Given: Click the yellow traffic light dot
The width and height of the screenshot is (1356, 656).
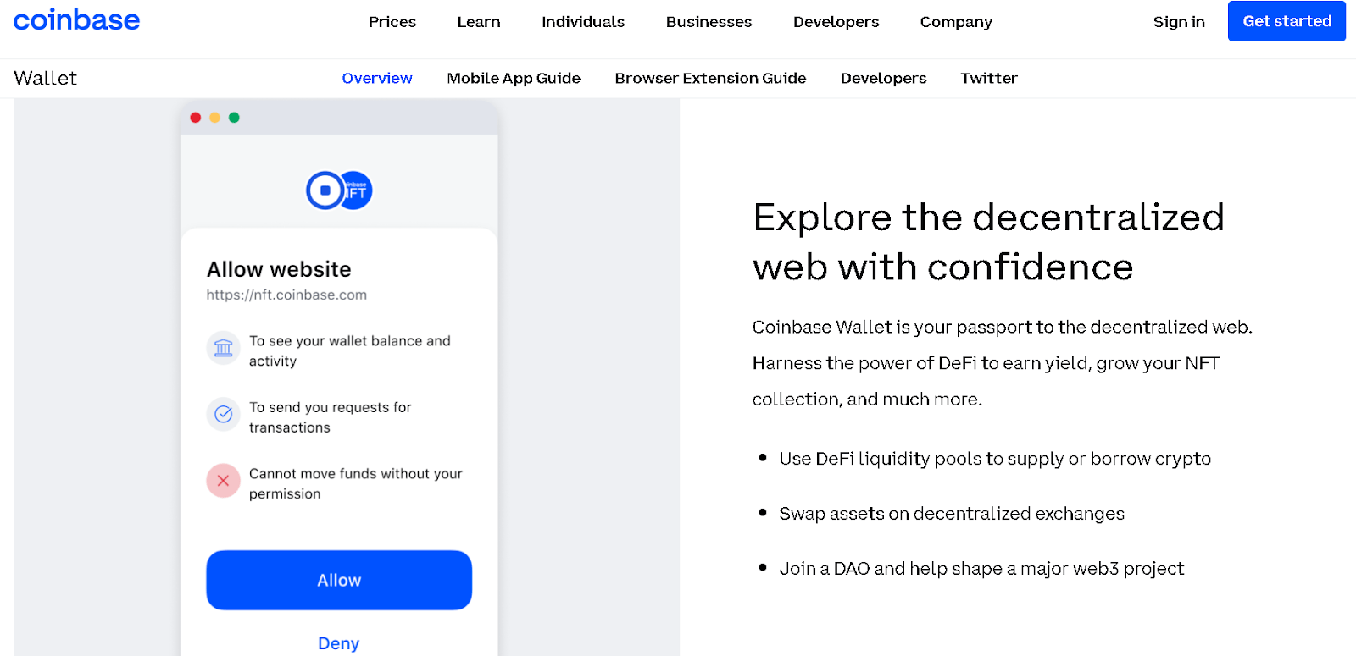Looking at the screenshot, I should point(215,118).
